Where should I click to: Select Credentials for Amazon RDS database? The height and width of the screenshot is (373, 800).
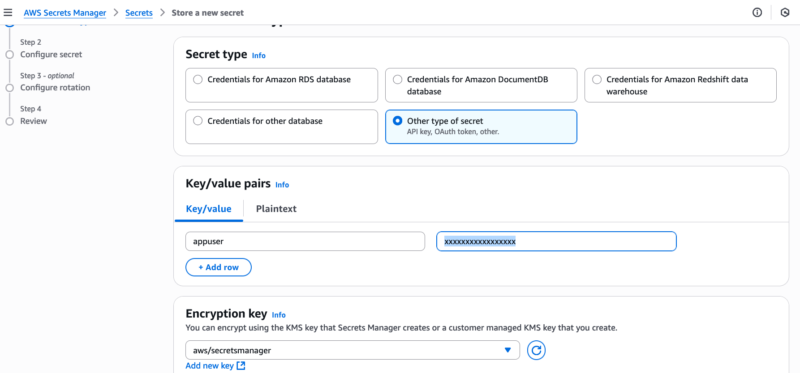198,80
